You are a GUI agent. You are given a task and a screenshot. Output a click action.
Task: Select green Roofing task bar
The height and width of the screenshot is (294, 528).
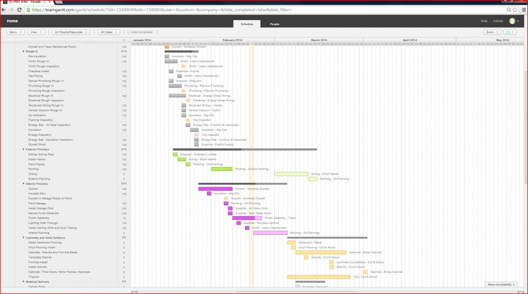[222, 169]
